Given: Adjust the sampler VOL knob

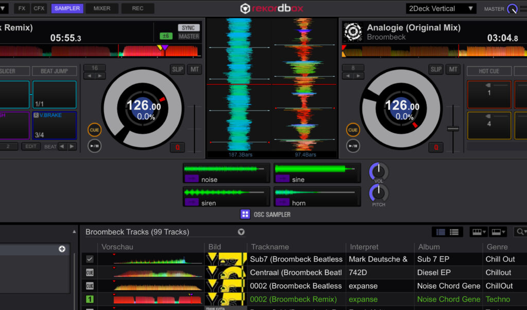Looking at the screenshot, I should [x=378, y=171].
